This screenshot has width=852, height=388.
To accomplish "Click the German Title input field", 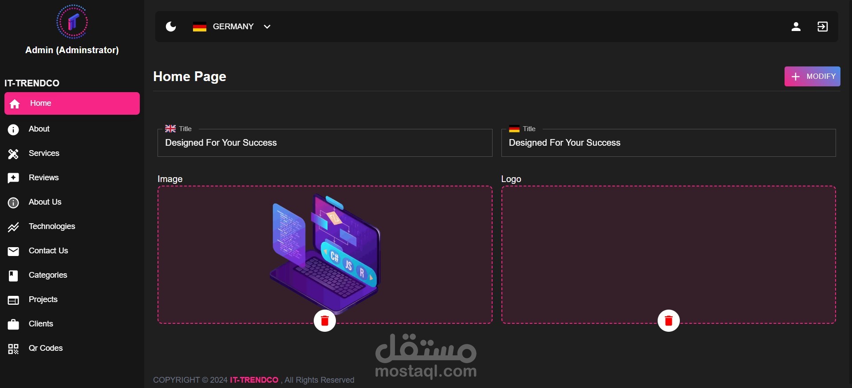I will [x=669, y=143].
